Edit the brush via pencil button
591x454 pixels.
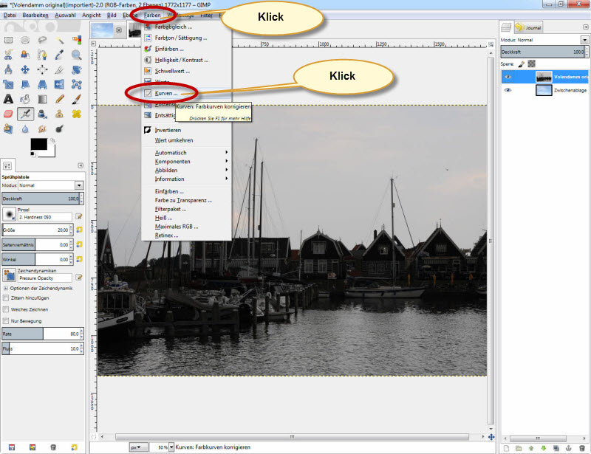click(79, 216)
